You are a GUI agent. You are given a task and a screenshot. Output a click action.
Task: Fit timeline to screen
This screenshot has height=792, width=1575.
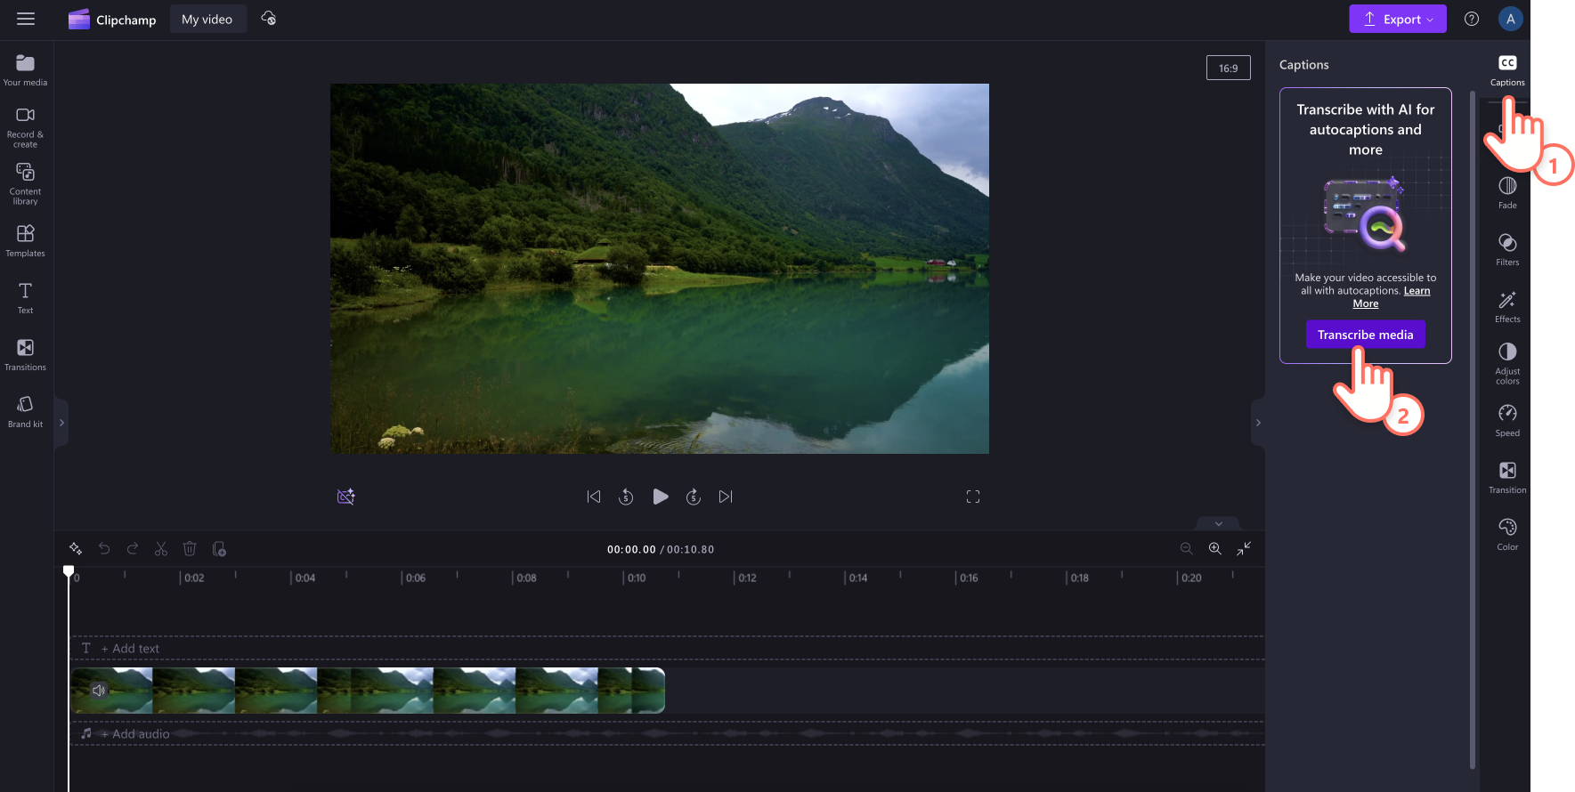pos(1244,548)
